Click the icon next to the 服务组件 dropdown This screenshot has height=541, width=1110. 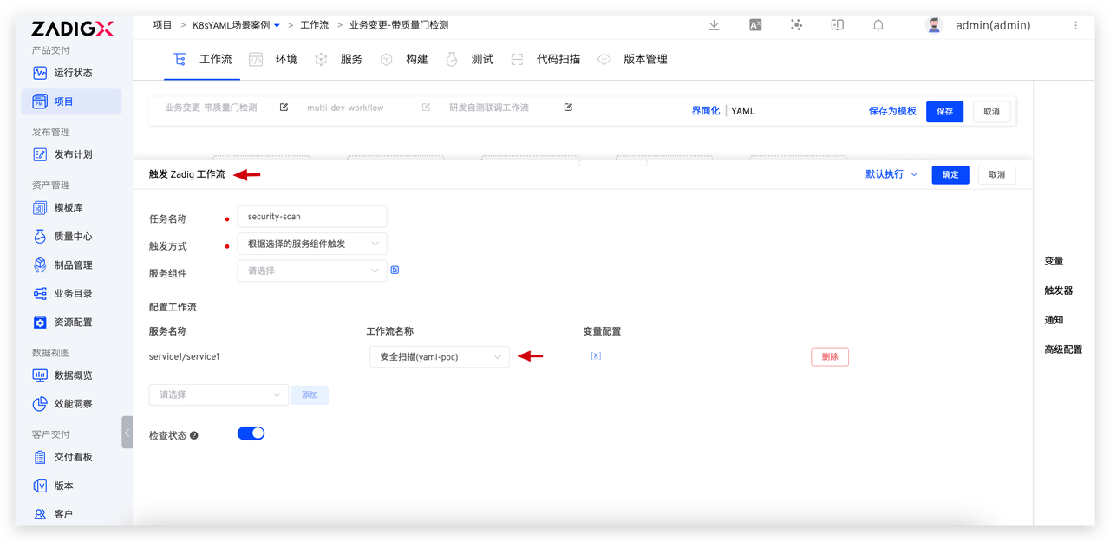(395, 270)
